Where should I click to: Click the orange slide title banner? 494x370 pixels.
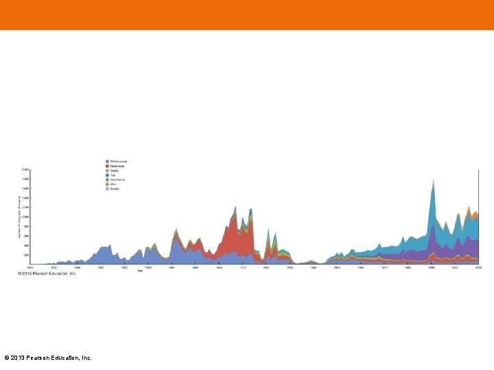[247, 15]
